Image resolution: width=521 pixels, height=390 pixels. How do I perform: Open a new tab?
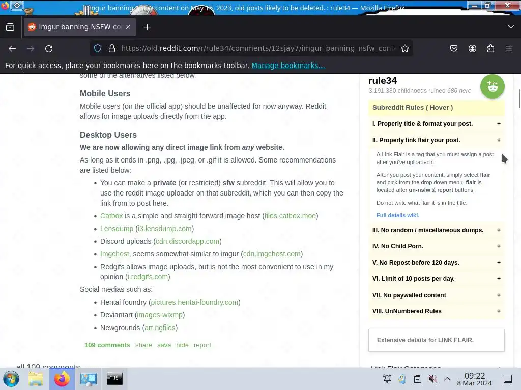coord(147,27)
